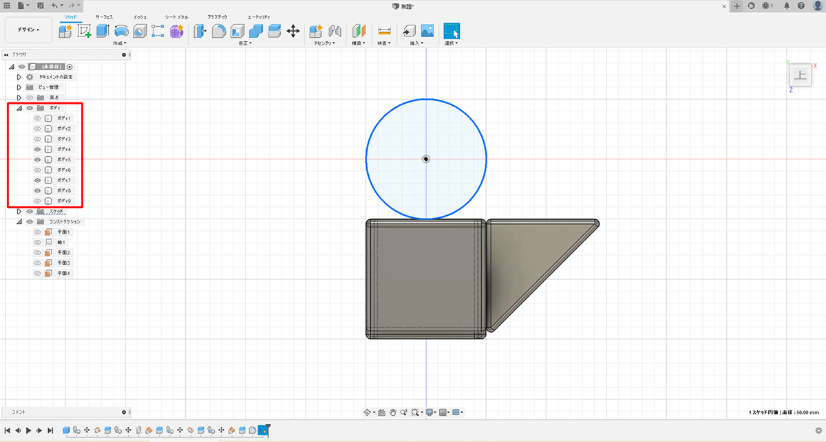Screen dimensions: 826x442
Task: Select the Combine tool
Action: (x=256, y=31)
